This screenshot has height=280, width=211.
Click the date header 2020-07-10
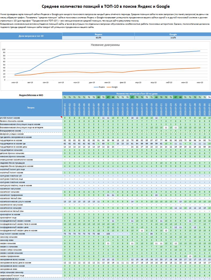pos(108,108)
